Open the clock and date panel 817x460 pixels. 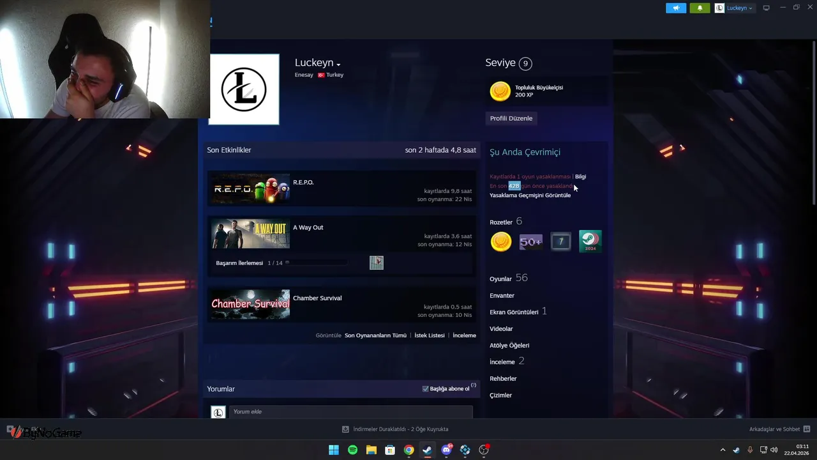coord(797,450)
